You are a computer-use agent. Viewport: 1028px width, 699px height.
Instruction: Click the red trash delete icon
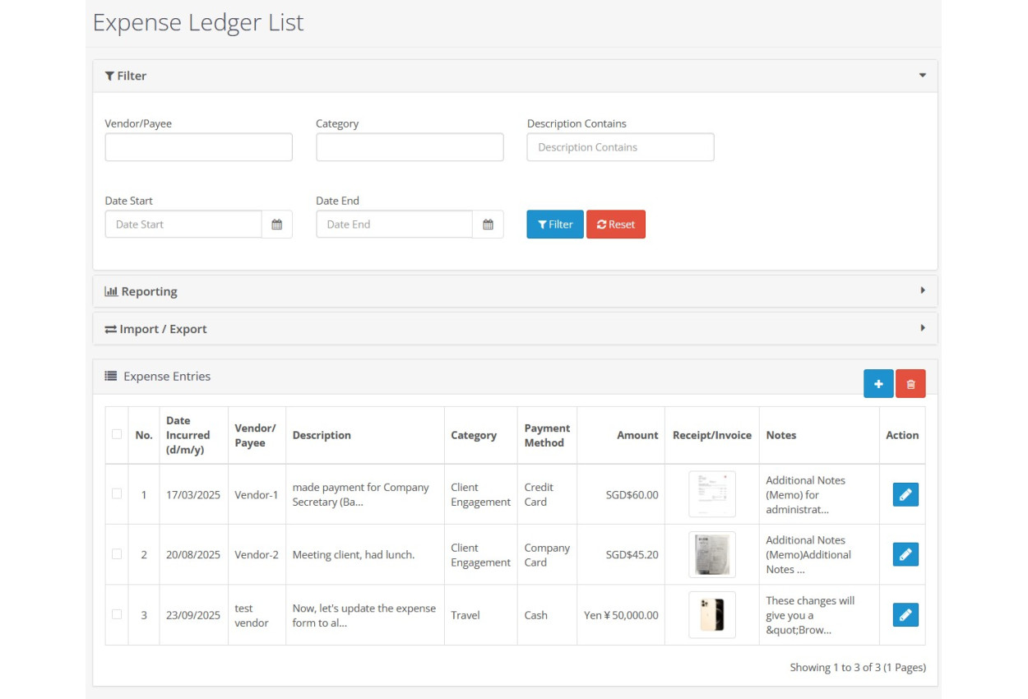click(x=910, y=384)
